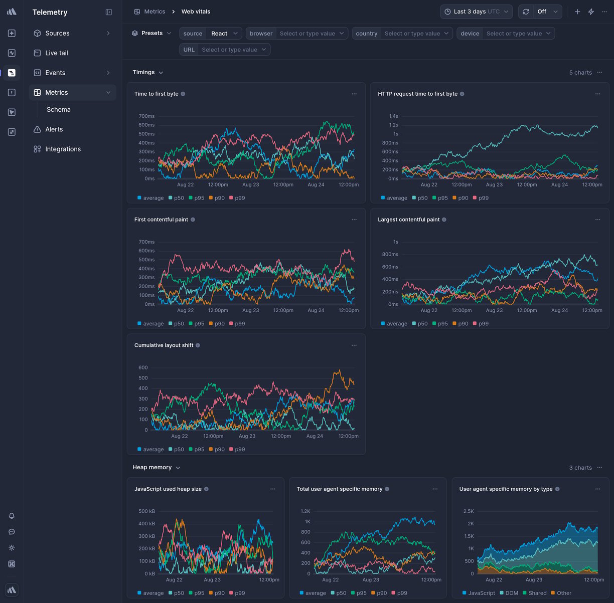
Task: Open the Last 3 days time range dropdown
Action: tap(476, 12)
